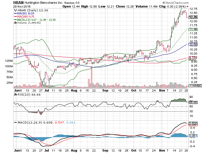202x153 pixels.
Task: Click the 66.66 RSI value tag
Action: [193, 102]
